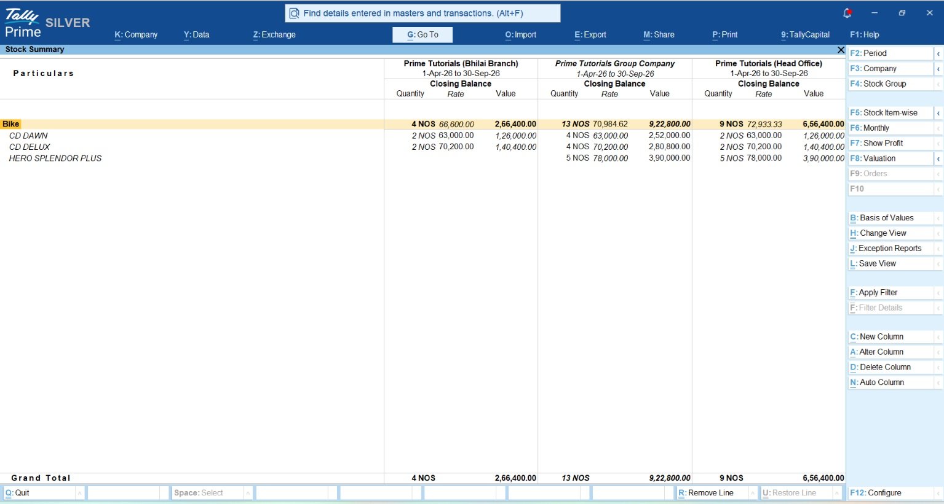Click the Find details search field
The height and width of the screenshot is (504, 944).
[423, 13]
